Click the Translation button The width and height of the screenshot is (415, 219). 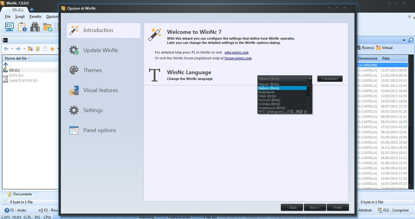(x=330, y=79)
